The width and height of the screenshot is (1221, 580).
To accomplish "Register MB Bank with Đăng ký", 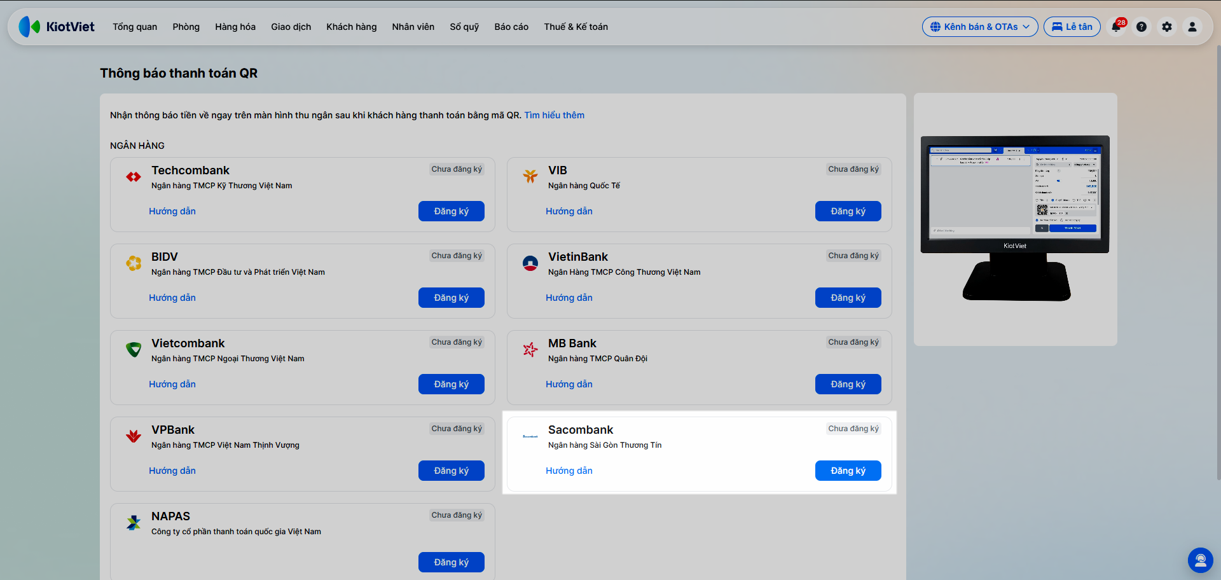I will point(848,384).
